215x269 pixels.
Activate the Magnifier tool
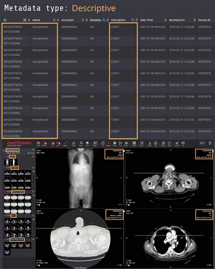(81, 143)
